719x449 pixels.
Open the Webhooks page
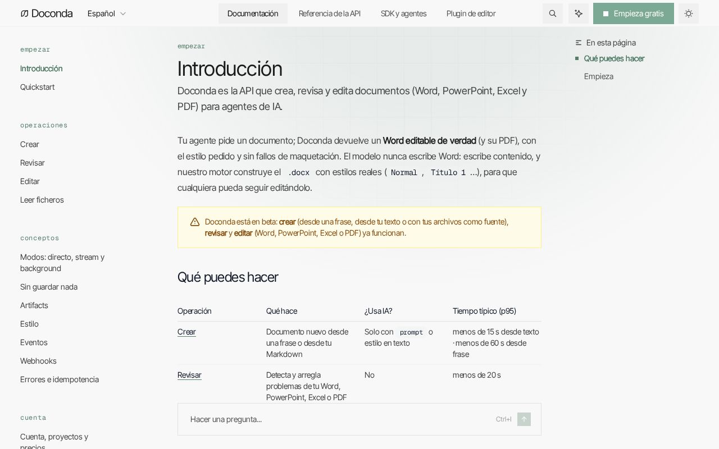point(38,361)
